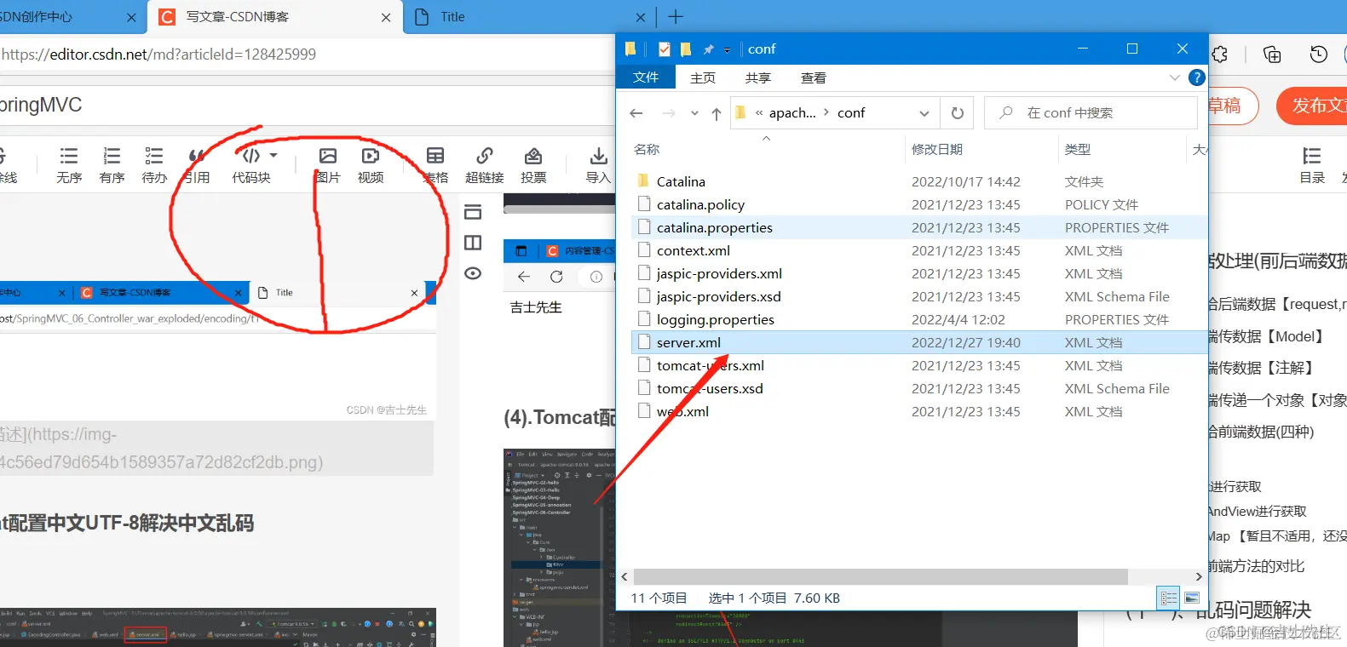Show hidden path segments via double chevron
The image size is (1347, 647).
(759, 112)
